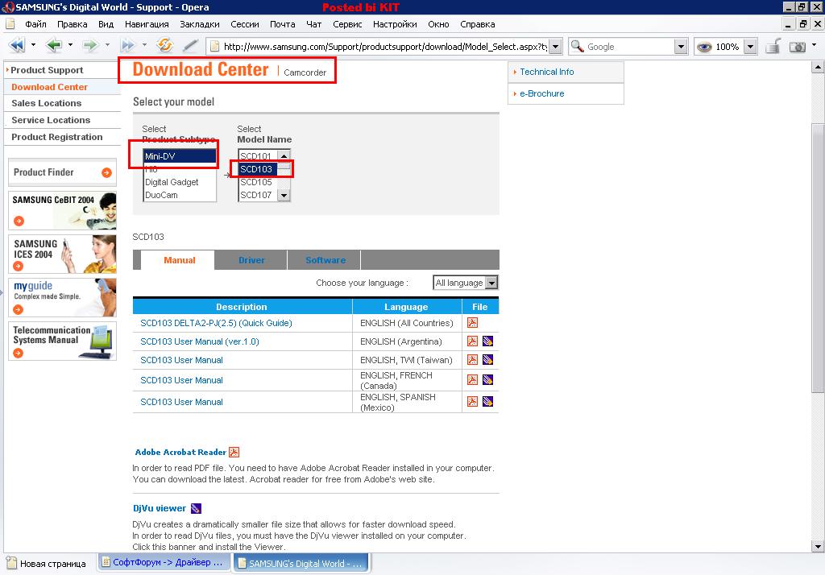Click the Adobe Acrobat Reader PDF icon

234,452
